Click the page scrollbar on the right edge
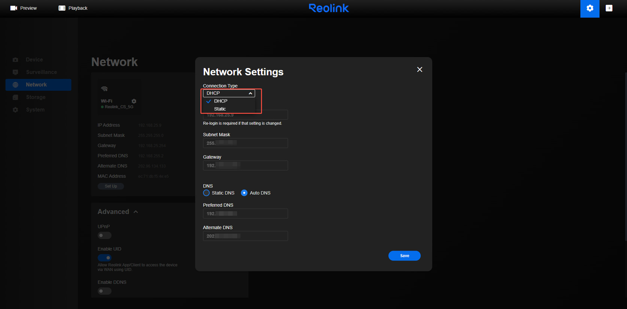 pos(626,157)
